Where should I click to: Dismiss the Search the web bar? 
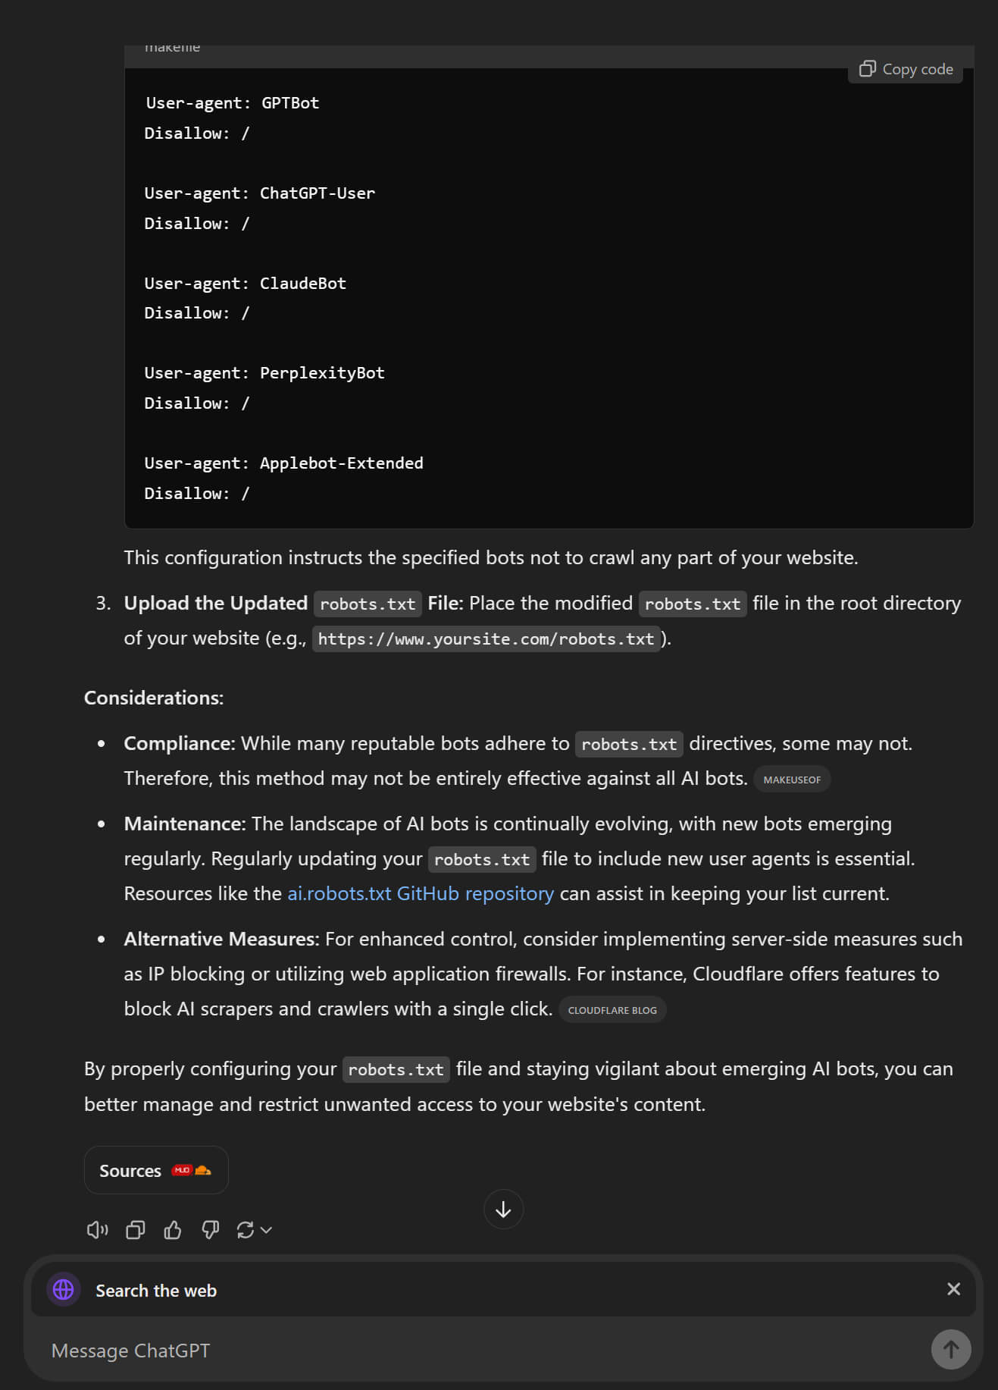coord(953,1289)
